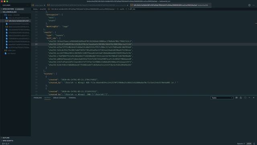The image size is (257, 145).
Task: Show errors and warnings from status bar
Action: [6, 143]
